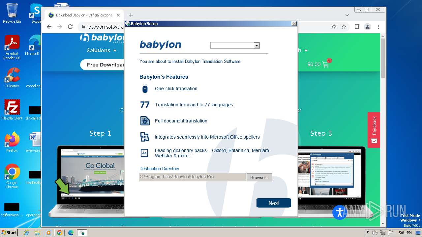Screen dimensions: 422x237
Task: Show hidden system tray icons
Action: 368,233
